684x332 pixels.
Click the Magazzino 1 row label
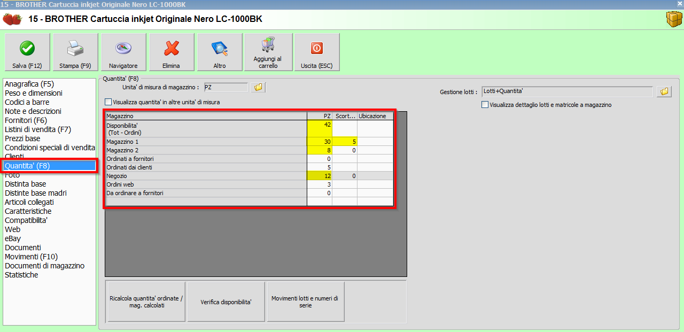(x=206, y=142)
